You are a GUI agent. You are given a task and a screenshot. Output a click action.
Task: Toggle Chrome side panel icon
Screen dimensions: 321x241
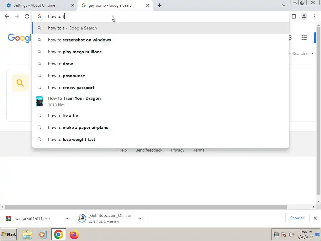tap(294, 16)
